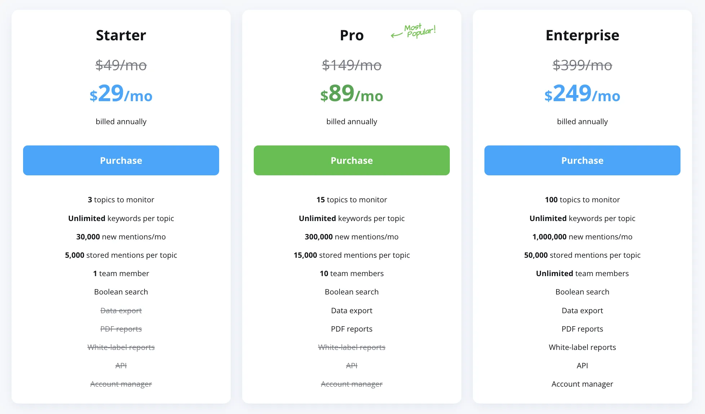Click the Purchase button for the Starter plan
This screenshot has height=414, width=705.
point(121,160)
